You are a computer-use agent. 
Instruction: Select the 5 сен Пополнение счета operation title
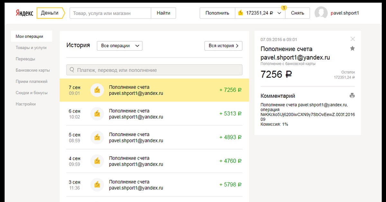coord(129,134)
